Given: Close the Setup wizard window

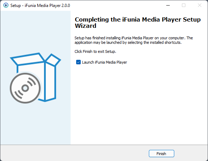Looking at the screenshot, I should pyautogui.click(x=200, y=5).
